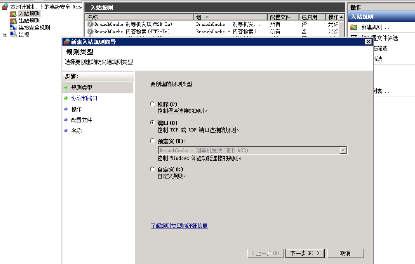This screenshot has height=264, width=415.
Task: Select the 端口(O) radio option
Action: pyautogui.click(x=152, y=122)
